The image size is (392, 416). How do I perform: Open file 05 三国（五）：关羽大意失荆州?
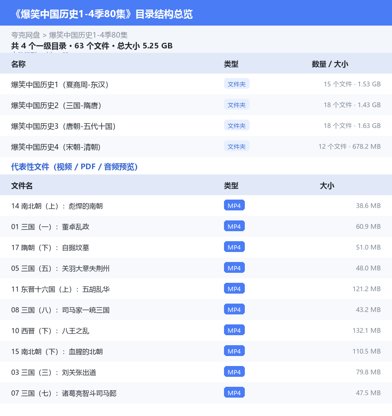pos(60,268)
